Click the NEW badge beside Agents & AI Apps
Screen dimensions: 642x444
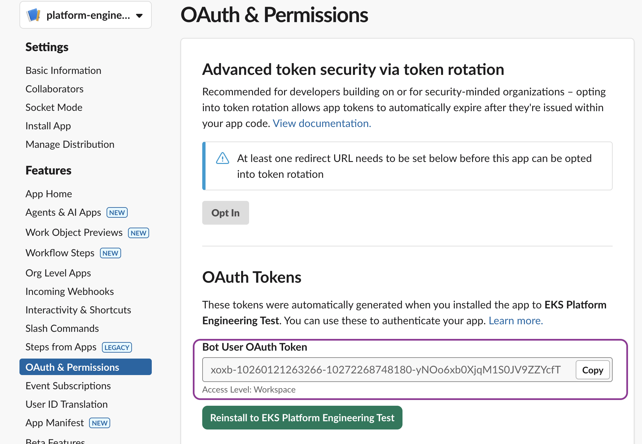[117, 212]
